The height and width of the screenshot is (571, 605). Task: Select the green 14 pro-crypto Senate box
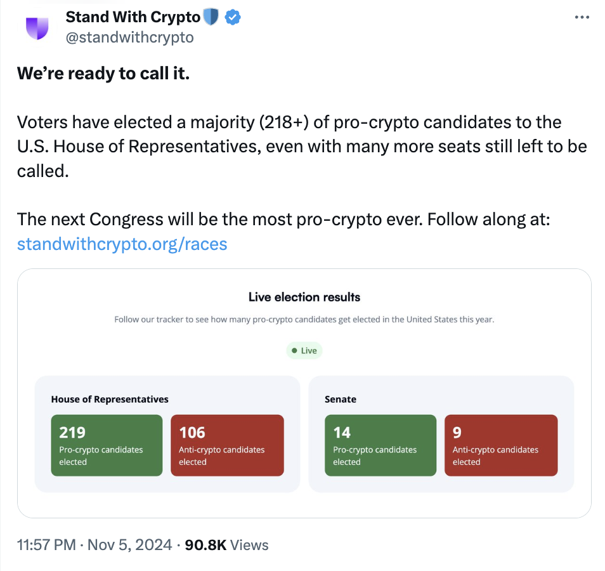pyautogui.click(x=381, y=445)
